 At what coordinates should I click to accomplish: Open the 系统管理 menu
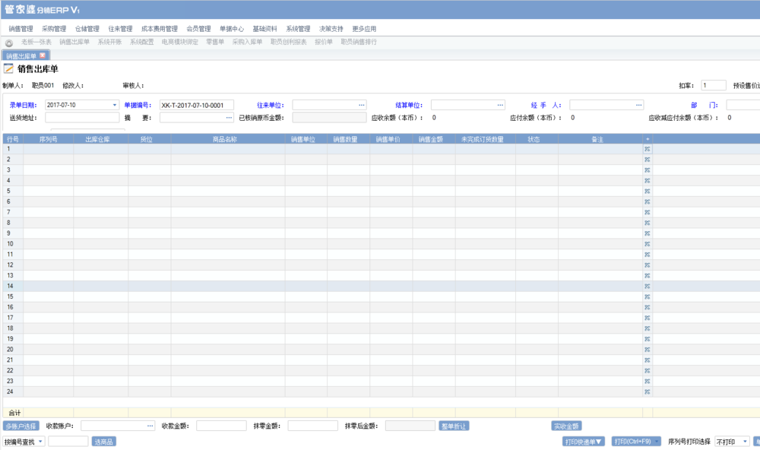pyautogui.click(x=298, y=29)
